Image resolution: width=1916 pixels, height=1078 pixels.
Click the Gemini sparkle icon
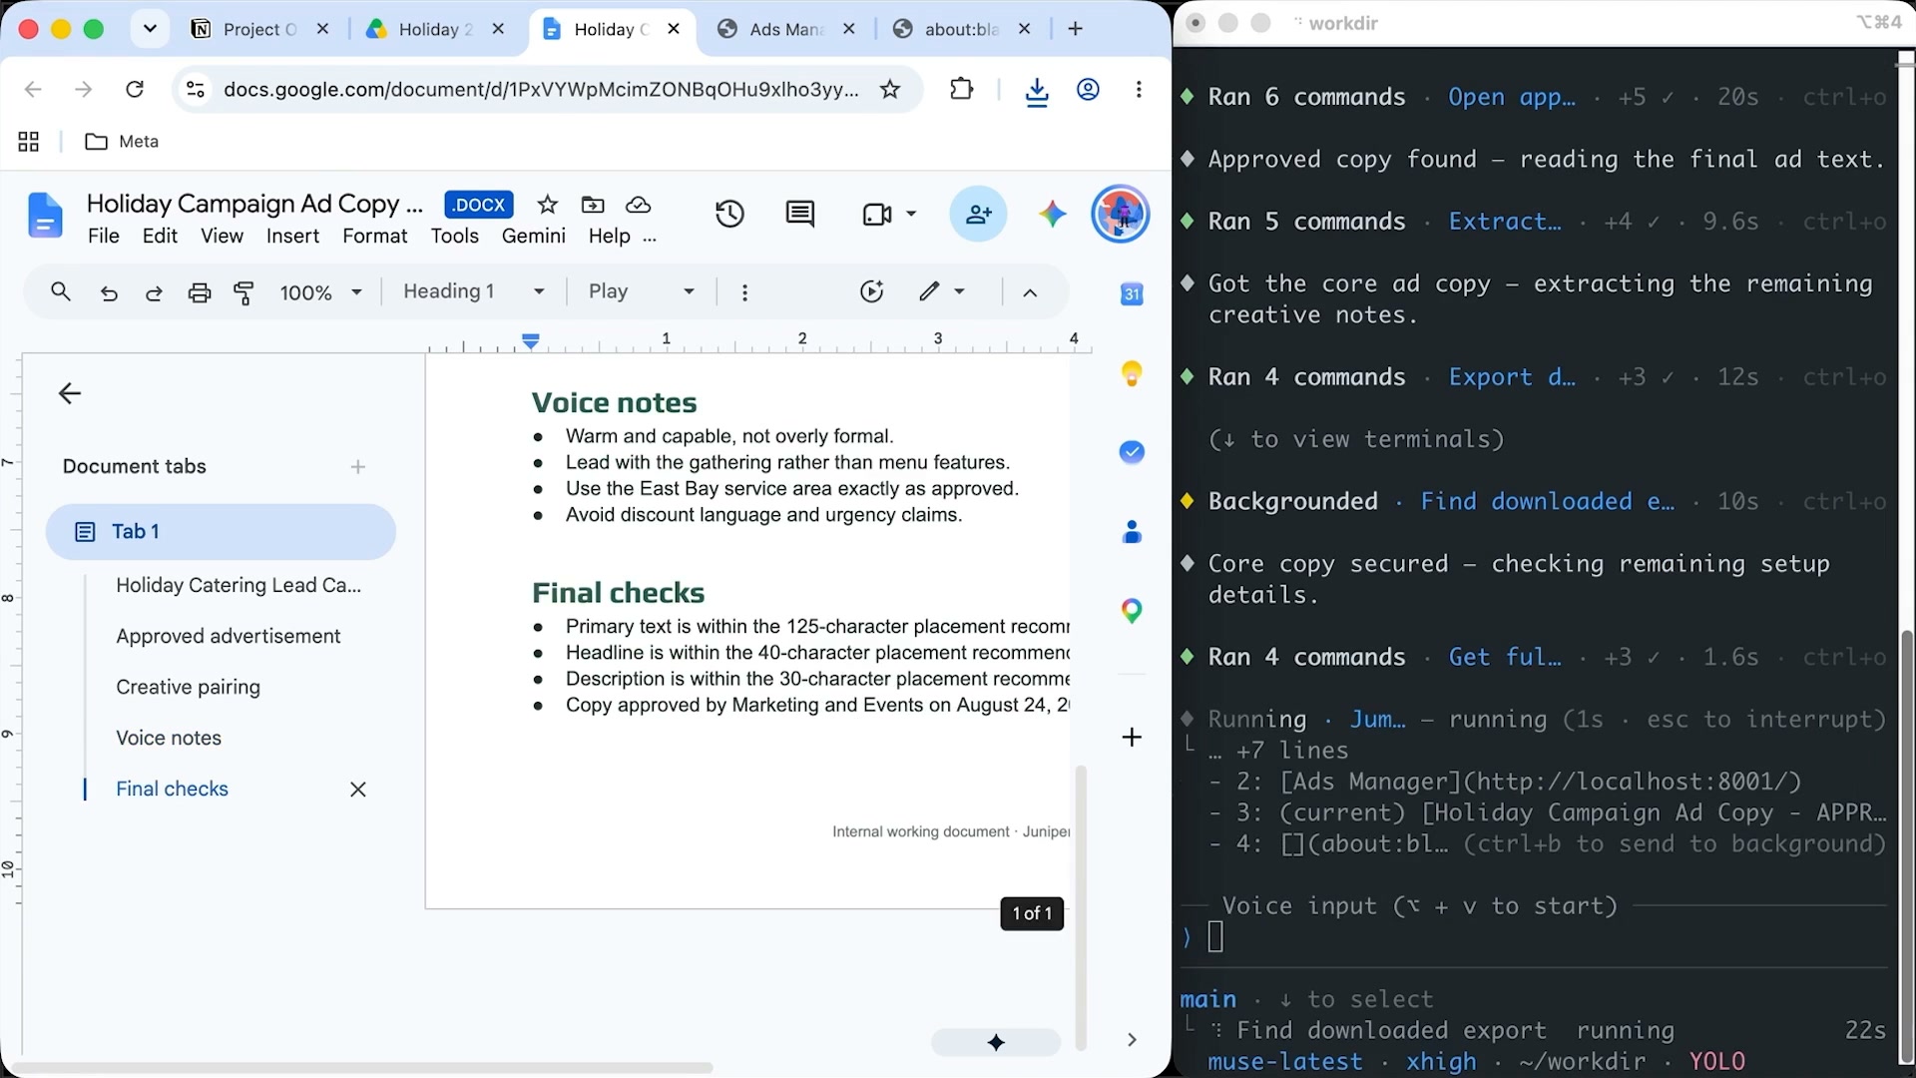1052,214
